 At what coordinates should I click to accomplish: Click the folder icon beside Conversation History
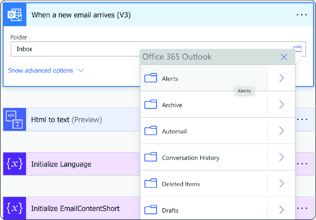(151, 157)
